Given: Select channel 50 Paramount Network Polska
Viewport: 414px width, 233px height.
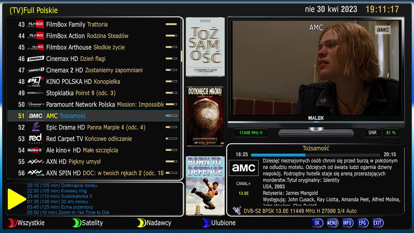Looking at the screenshot, I should tap(93, 105).
